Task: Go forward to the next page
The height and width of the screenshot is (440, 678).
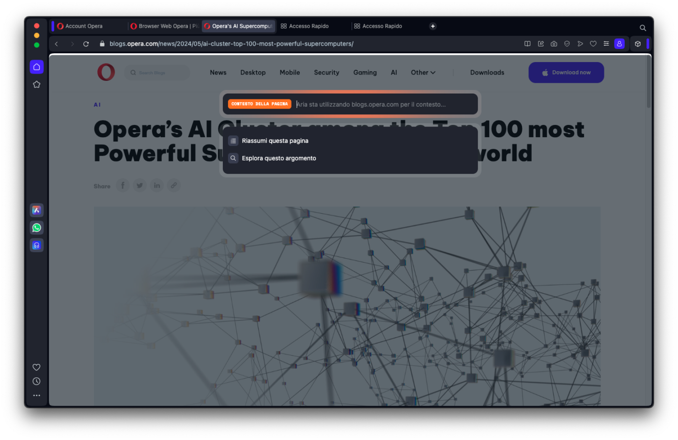Action: (x=72, y=44)
